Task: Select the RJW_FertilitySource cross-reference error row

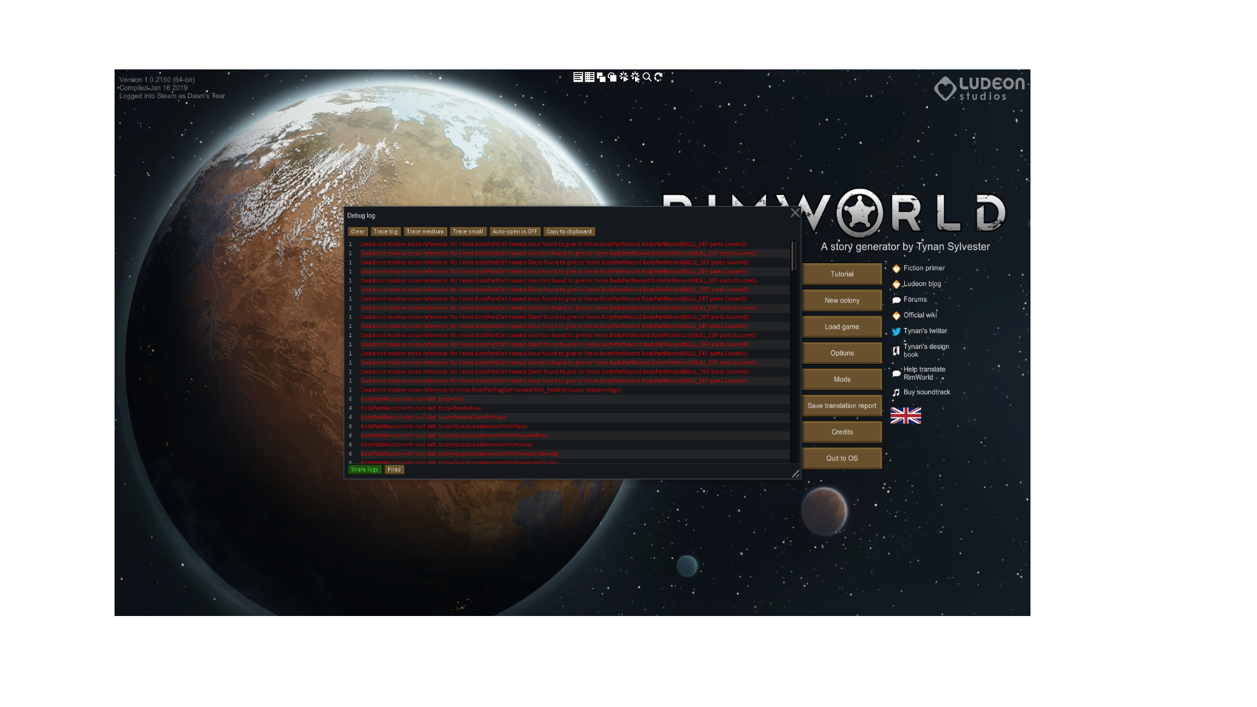Action: point(568,390)
